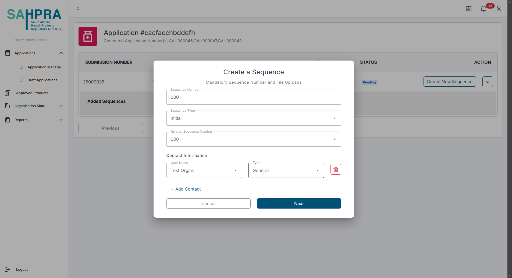The image size is (512, 278).
Task: Select Draft Applications radio item
Action: click(x=22, y=80)
